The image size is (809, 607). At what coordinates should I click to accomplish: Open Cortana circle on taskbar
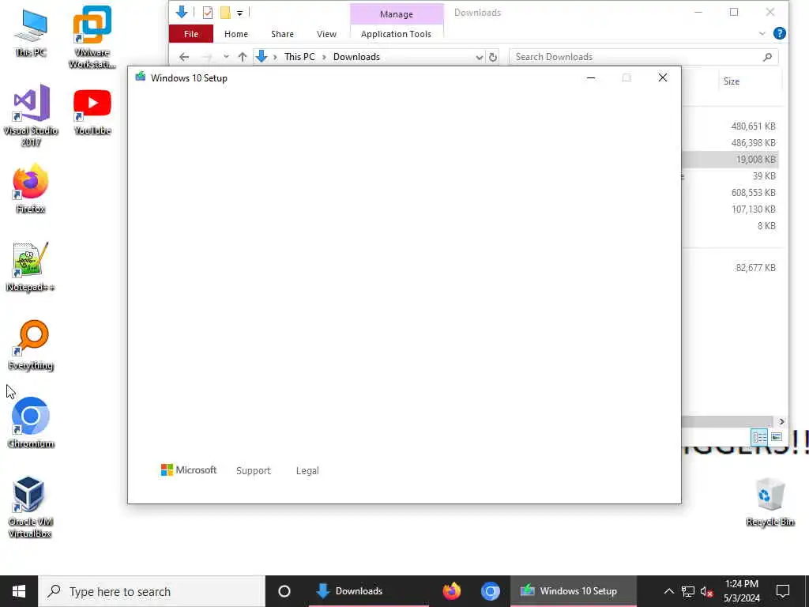point(284,591)
